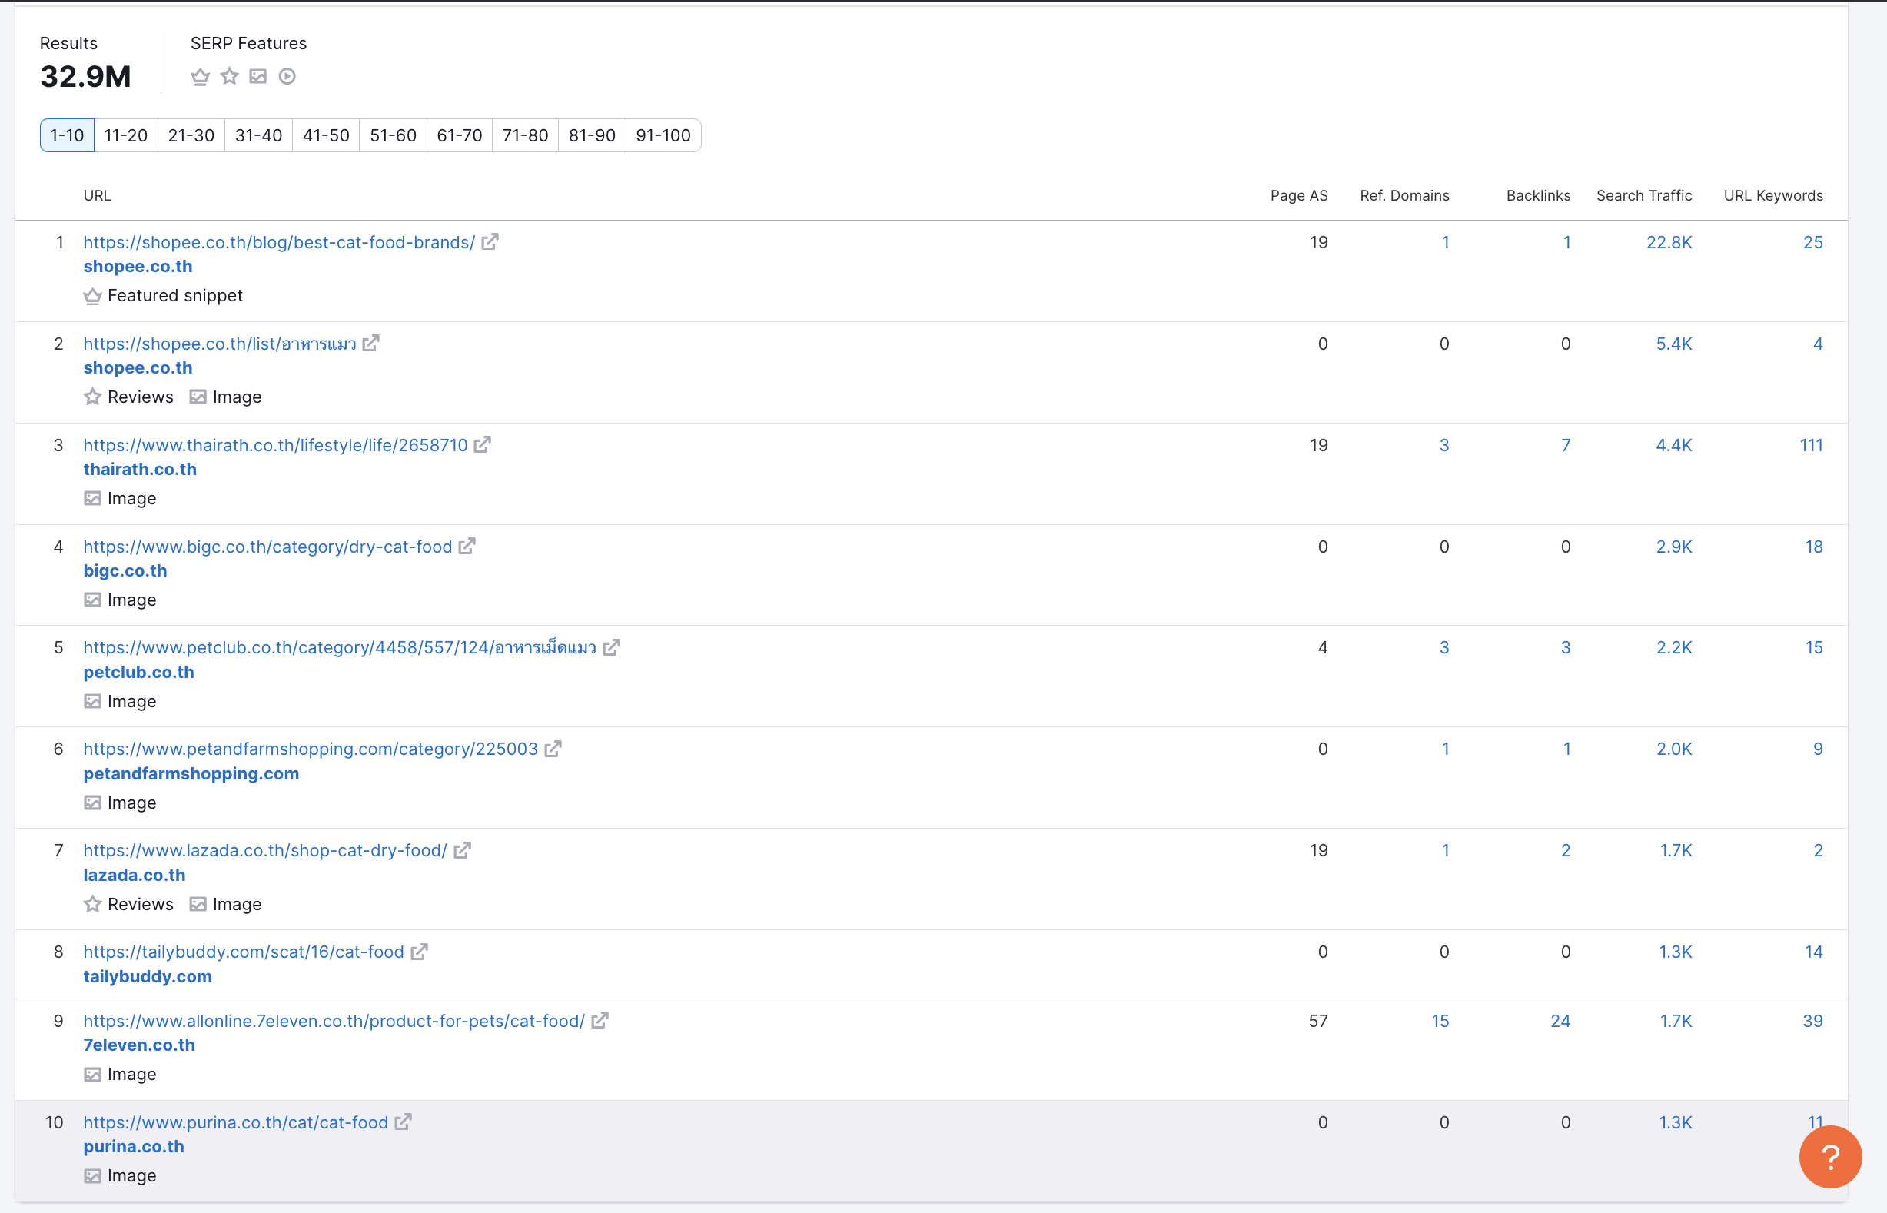Click the Page AS column header
The width and height of the screenshot is (1887, 1213).
pos(1300,195)
